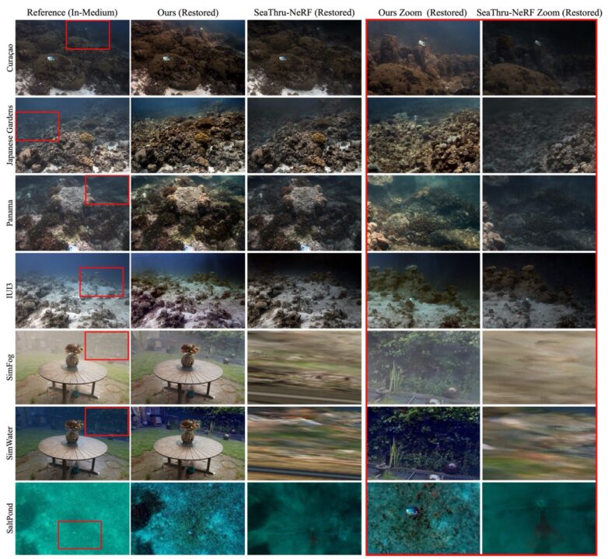This screenshot has width=608, height=559.
Task: Click the Panama Ours Restored image
Action: [x=187, y=213]
